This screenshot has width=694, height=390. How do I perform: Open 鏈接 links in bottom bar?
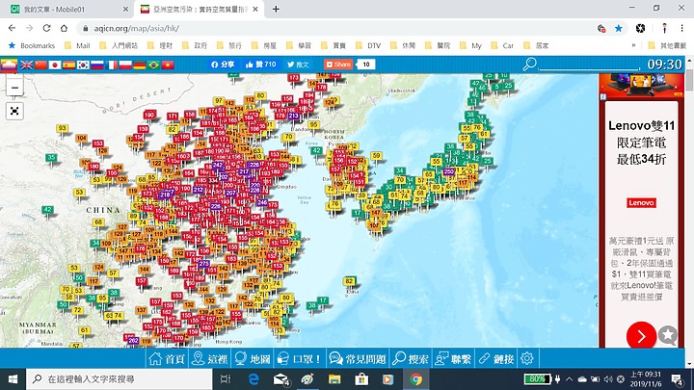(x=495, y=358)
